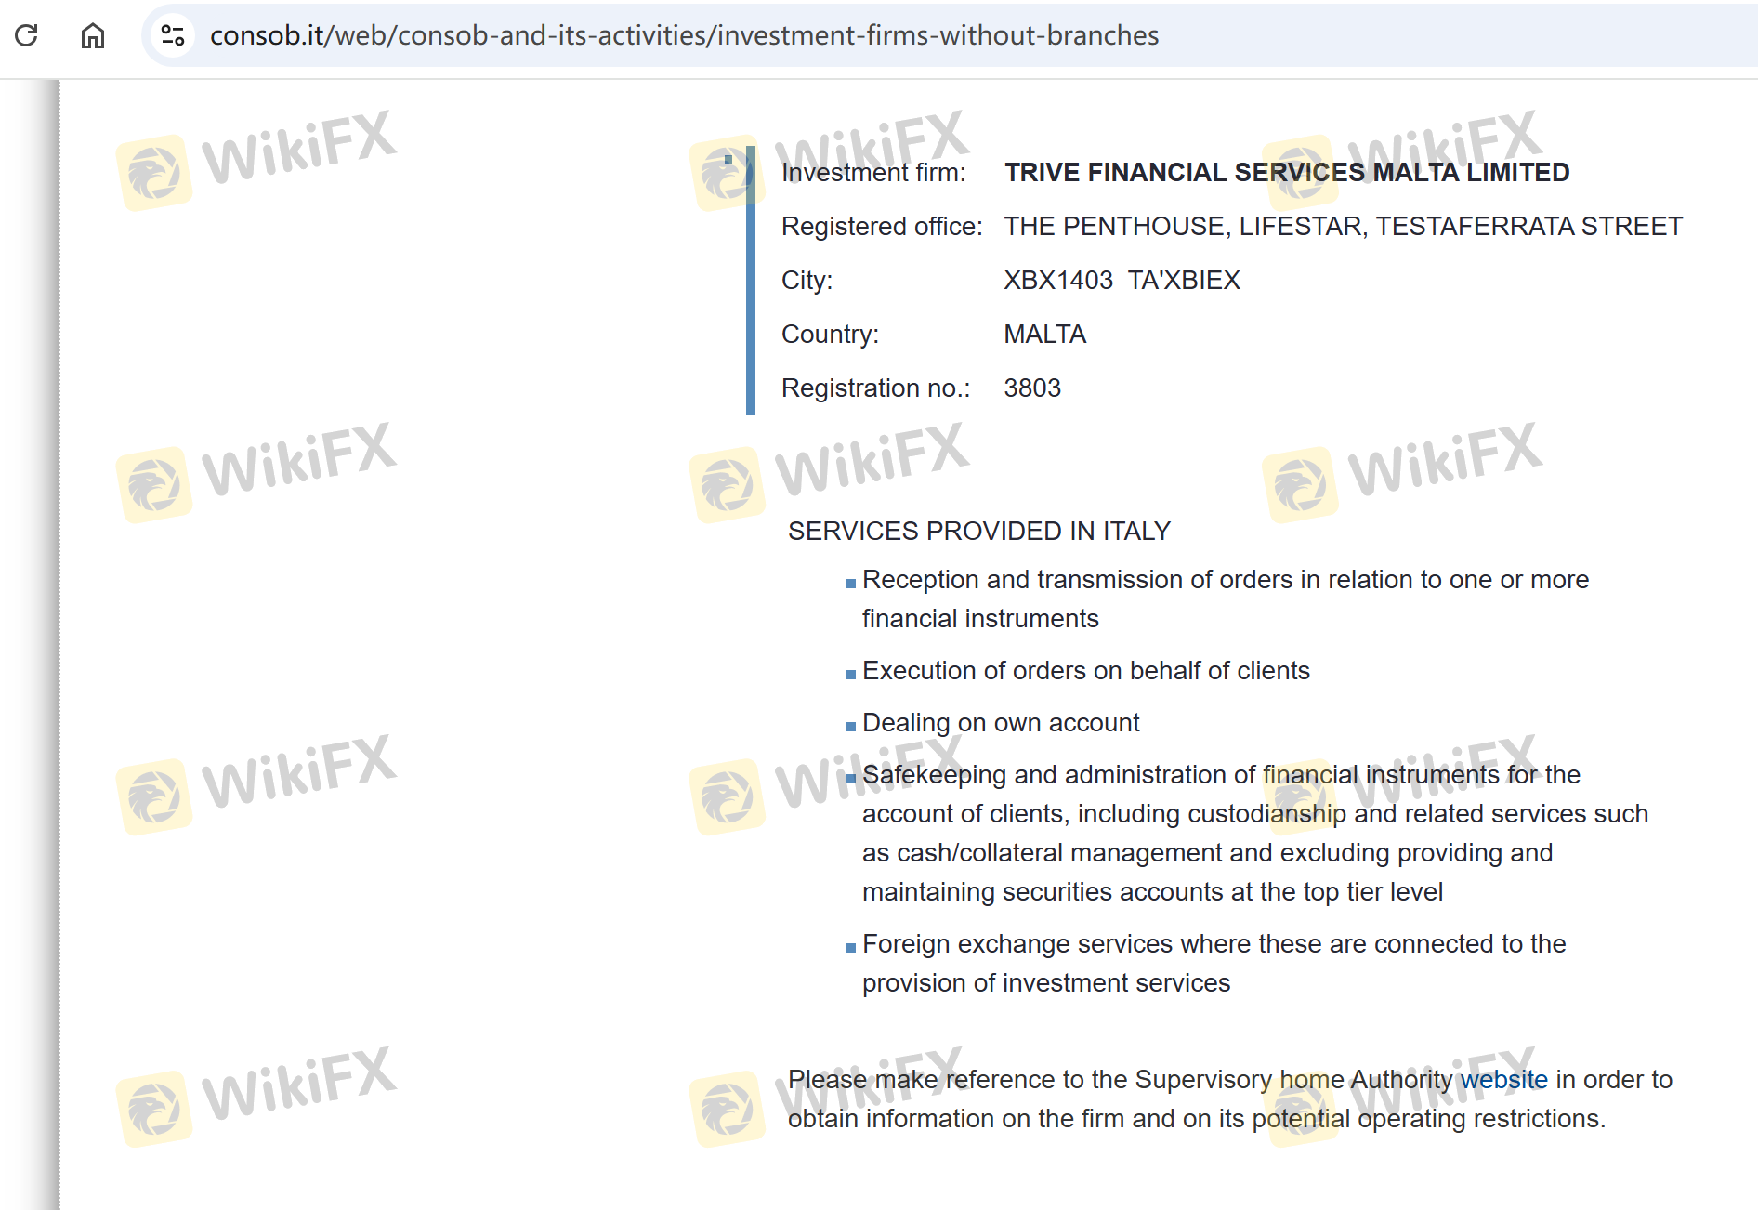Go to the browser home page icon

coord(92,35)
